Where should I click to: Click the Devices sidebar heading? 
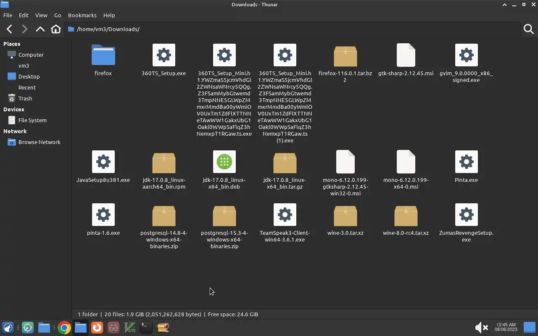(x=13, y=109)
